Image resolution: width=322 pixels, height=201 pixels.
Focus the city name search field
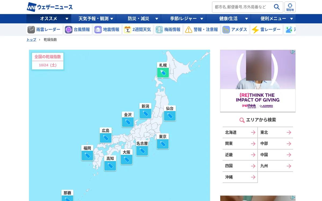tap(241, 7)
